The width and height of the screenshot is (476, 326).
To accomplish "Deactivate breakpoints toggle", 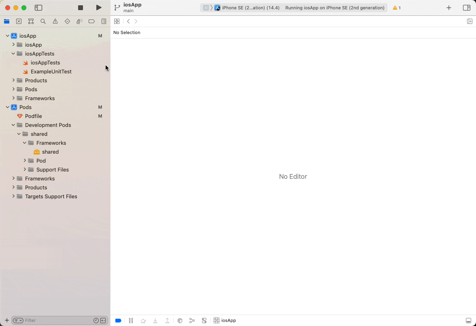I will [118, 320].
